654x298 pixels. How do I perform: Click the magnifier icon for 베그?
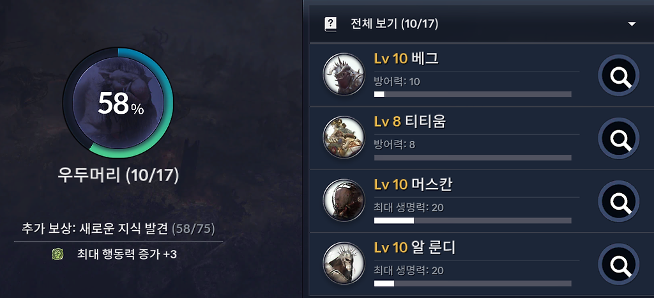pos(618,75)
